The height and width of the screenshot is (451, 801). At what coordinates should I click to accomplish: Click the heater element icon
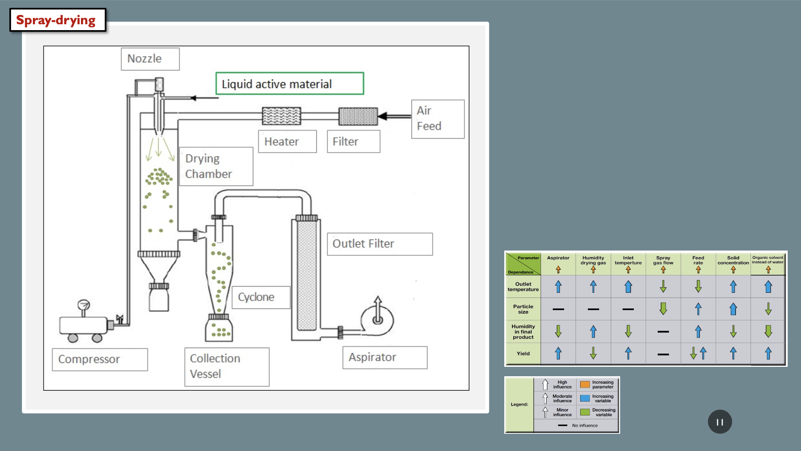pos(281,116)
